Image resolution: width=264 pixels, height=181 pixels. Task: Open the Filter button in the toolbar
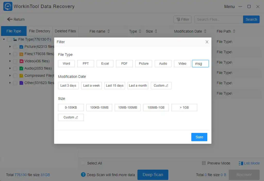[x=183, y=19]
